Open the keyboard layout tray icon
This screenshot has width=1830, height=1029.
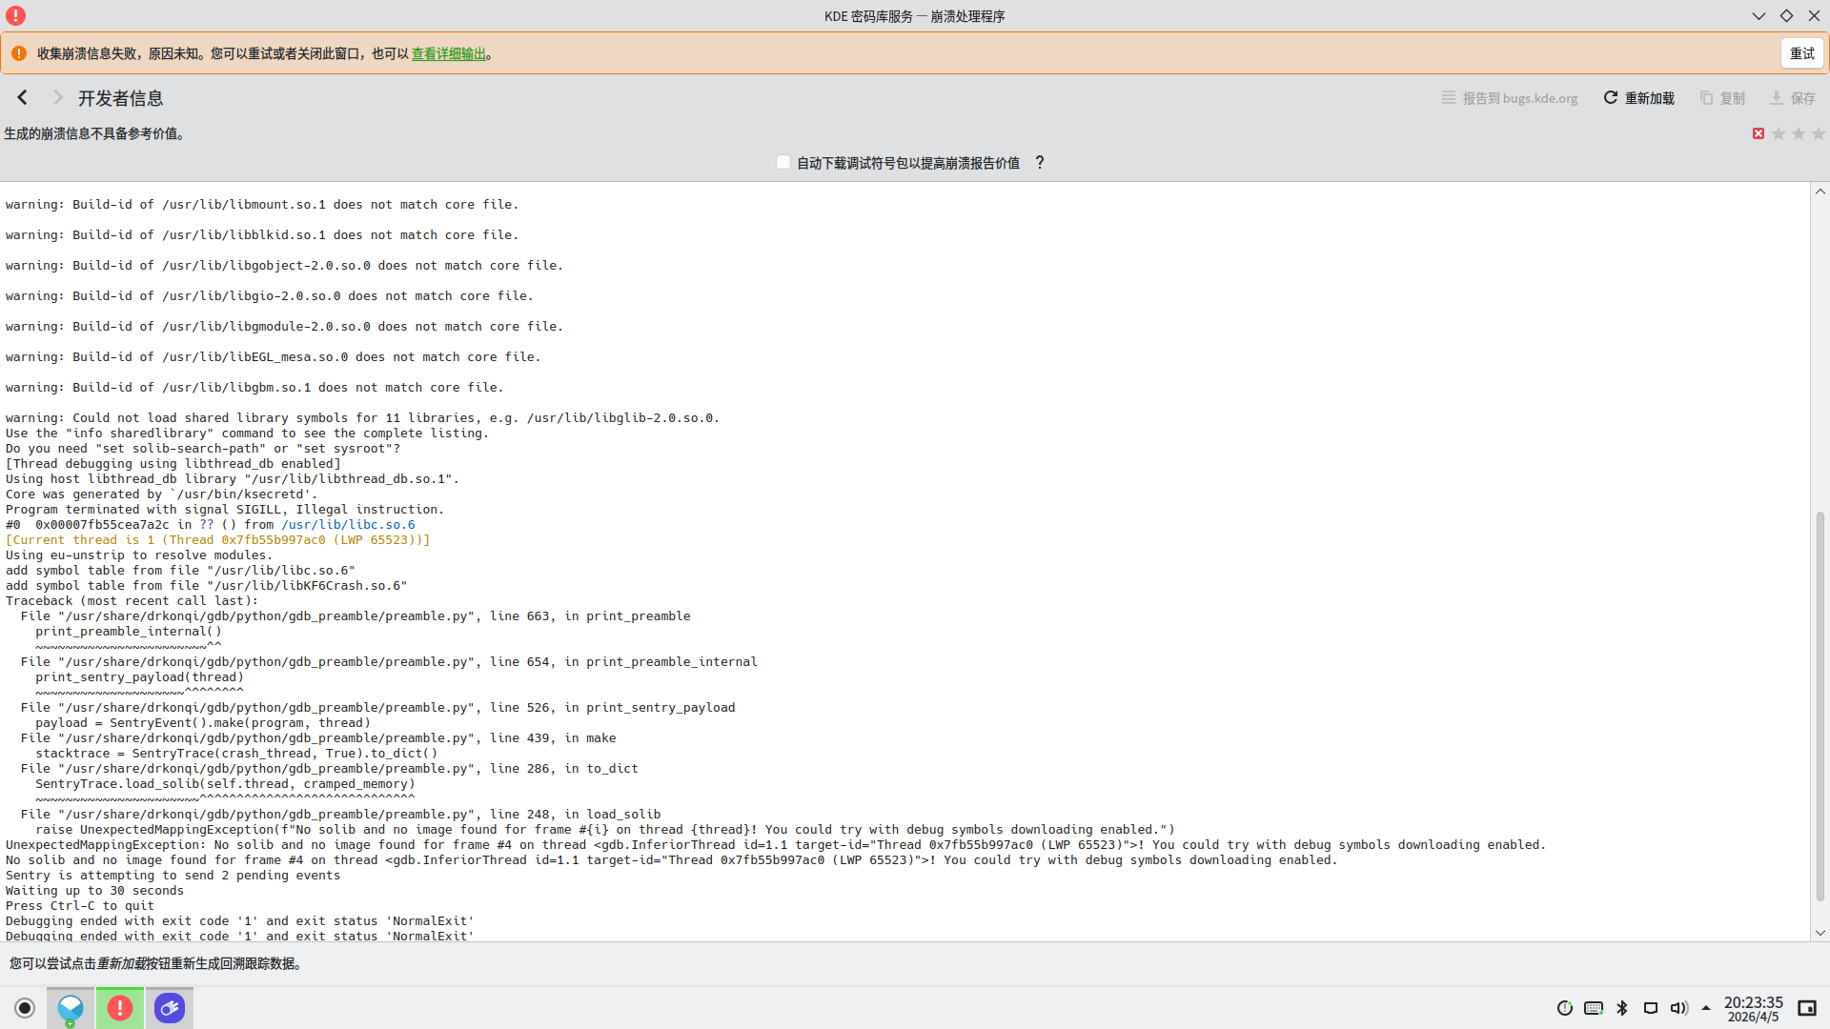tap(1594, 1008)
